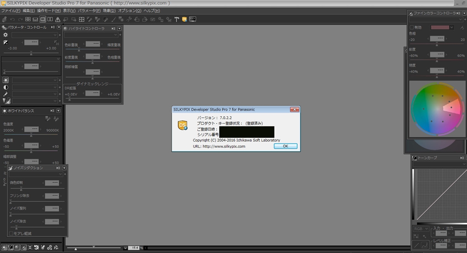This screenshot has width=467, height=253.
Task: Click the fine color picker eyedropper icon
Action: 462,27
